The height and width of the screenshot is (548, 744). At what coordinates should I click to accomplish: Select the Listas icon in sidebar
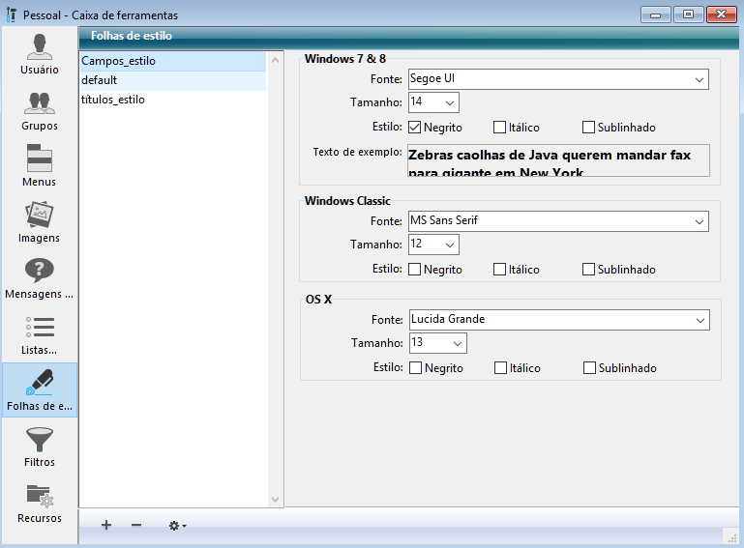click(x=40, y=328)
